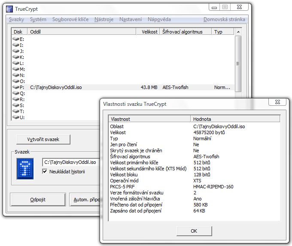Click the Odpojit button
The height and width of the screenshot is (246, 292).
tap(38, 200)
